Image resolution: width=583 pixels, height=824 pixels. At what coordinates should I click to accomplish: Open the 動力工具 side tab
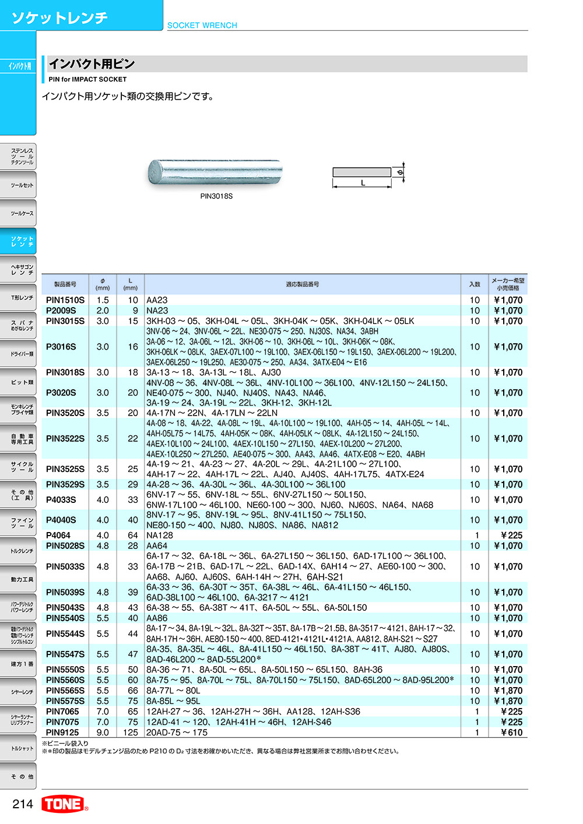click(x=19, y=579)
